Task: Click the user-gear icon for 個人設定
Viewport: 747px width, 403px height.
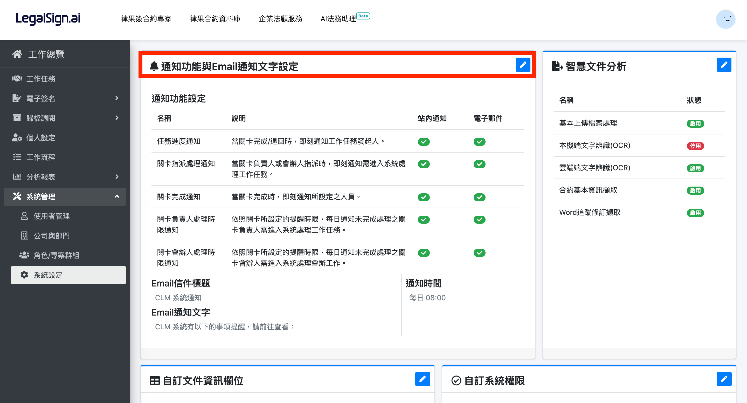Action: [x=17, y=138]
